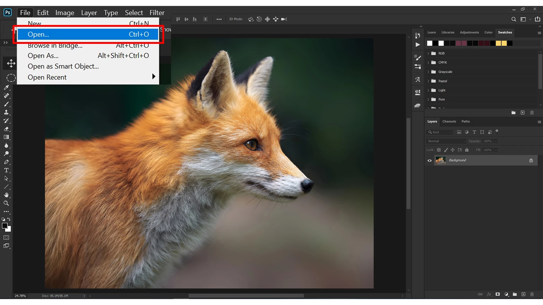Screen dimensions: 543x305
Task: Pick the yellow swatch in the swatch row
Action: click(x=498, y=43)
